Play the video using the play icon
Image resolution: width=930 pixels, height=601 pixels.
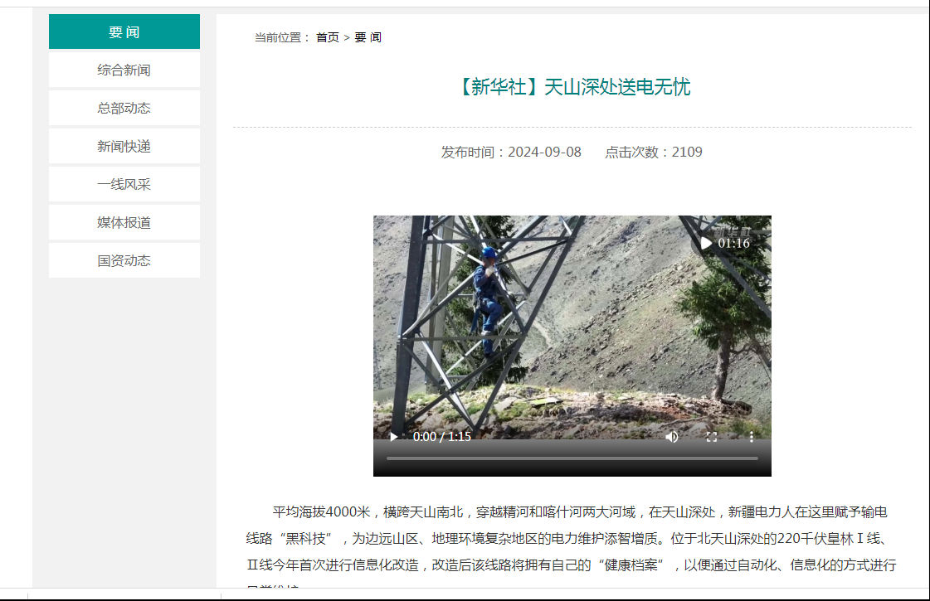pos(393,437)
